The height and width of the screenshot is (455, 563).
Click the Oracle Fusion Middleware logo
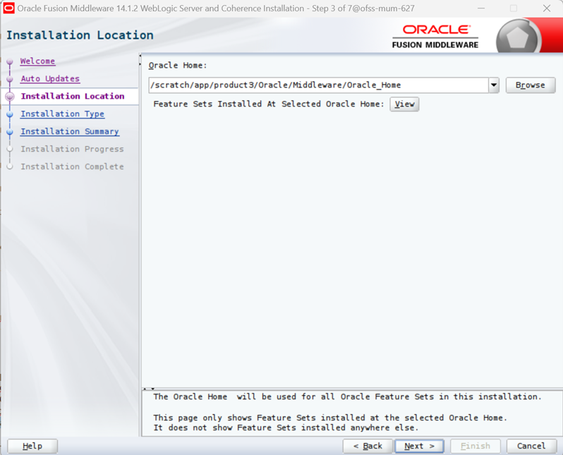point(435,36)
